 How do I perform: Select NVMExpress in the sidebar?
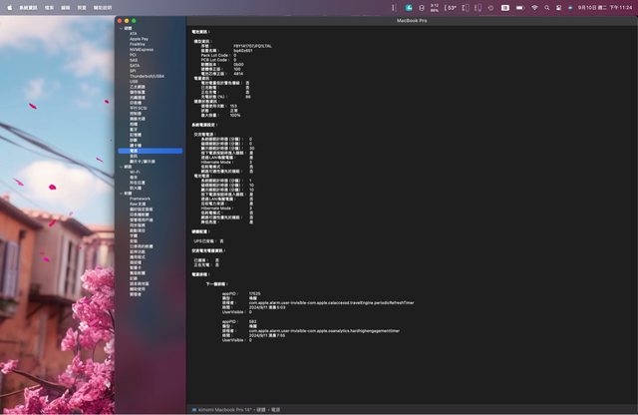point(142,49)
